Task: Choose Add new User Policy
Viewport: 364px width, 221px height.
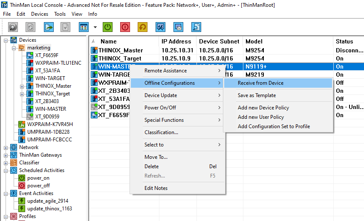Action: click(278, 117)
